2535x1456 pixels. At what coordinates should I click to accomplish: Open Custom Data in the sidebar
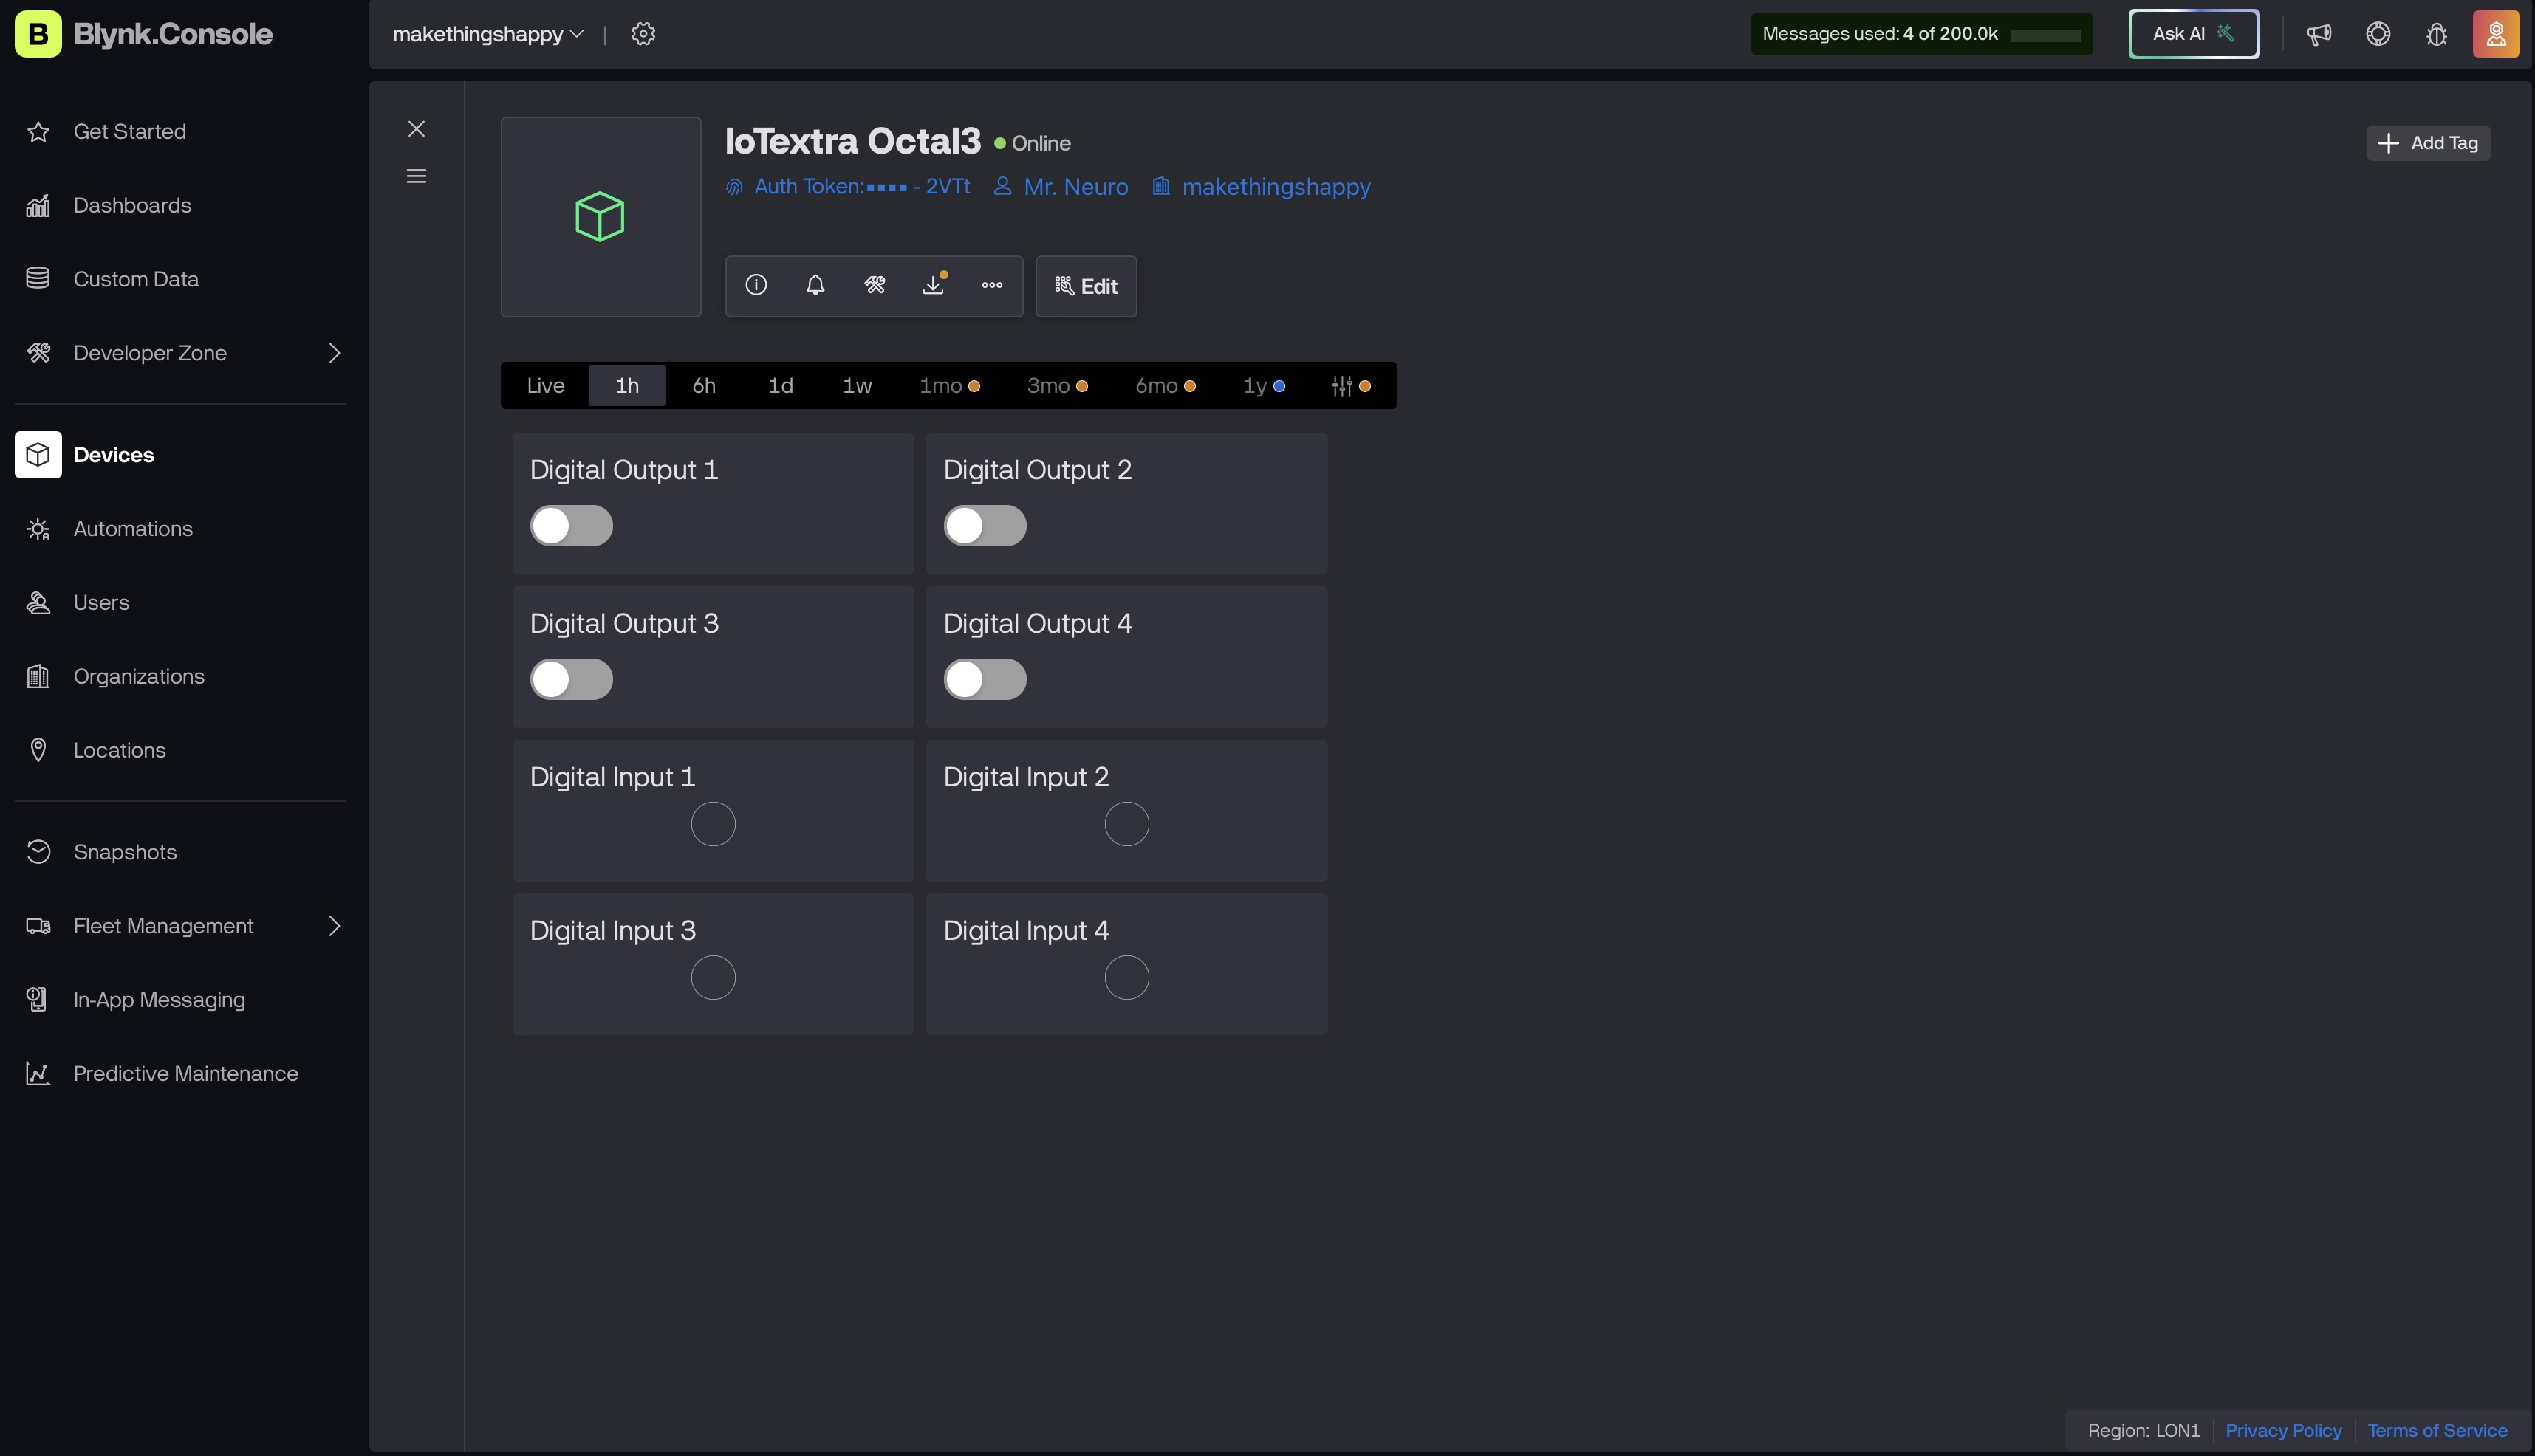(x=136, y=279)
